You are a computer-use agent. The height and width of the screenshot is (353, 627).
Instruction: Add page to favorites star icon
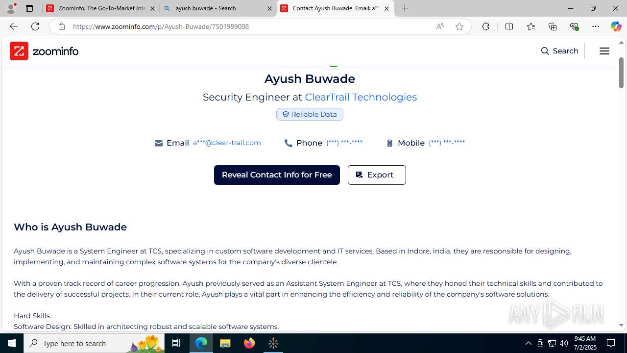click(x=459, y=26)
